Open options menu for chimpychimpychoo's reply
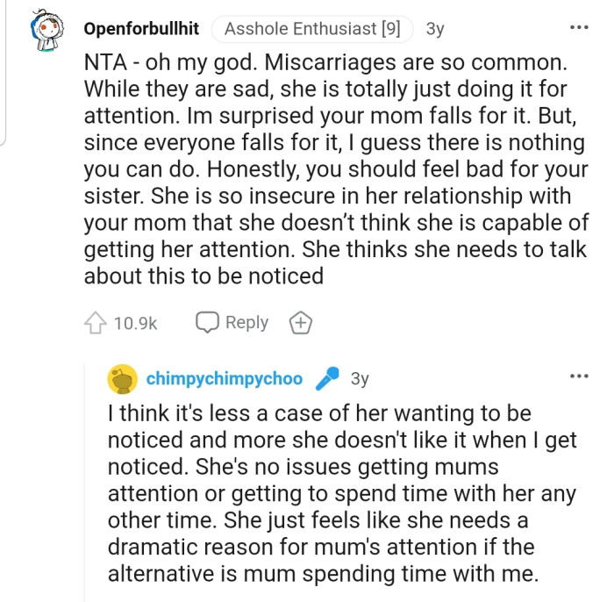Image resolution: width=614 pixels, height=602 pixels. coord(579,377)
